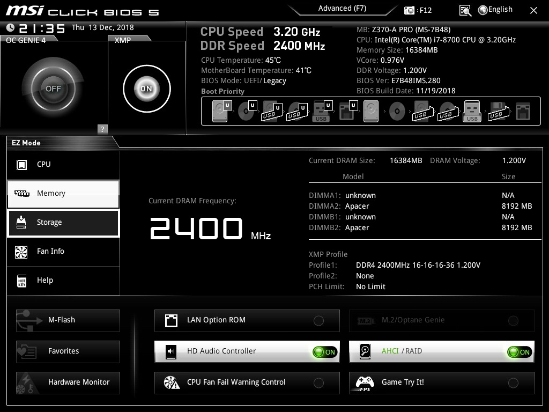Viewport: 549px width, 412px height.
Task: Switch off the HD Audio Controller toggle
Action: [325, 352]
